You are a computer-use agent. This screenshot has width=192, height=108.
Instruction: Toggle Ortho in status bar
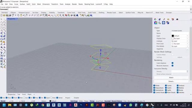tap(81, 101)
